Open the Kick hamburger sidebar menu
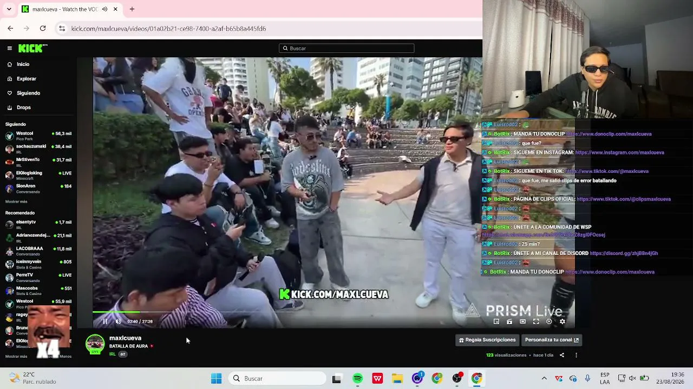 pos(10,48)
